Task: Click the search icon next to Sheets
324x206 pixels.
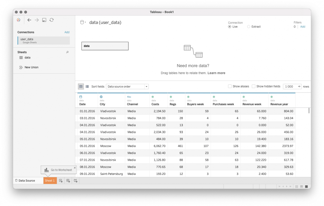Action: pos(67,52)
